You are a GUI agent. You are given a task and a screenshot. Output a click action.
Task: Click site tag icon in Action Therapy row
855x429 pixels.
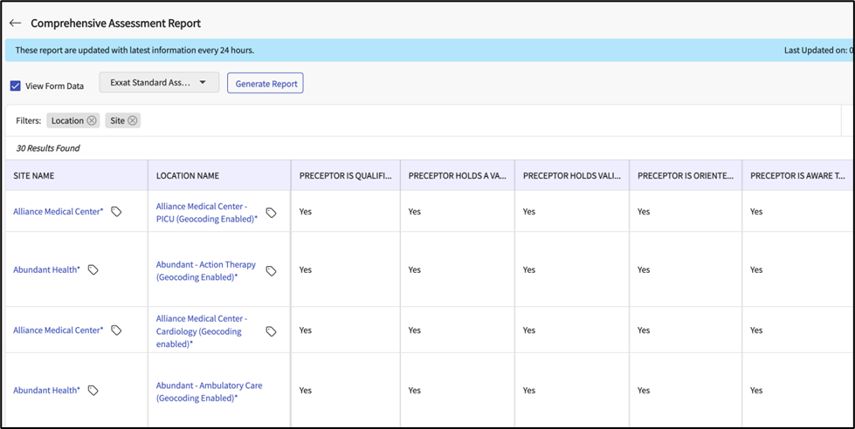pyautogui.click(x=93, y=270)
